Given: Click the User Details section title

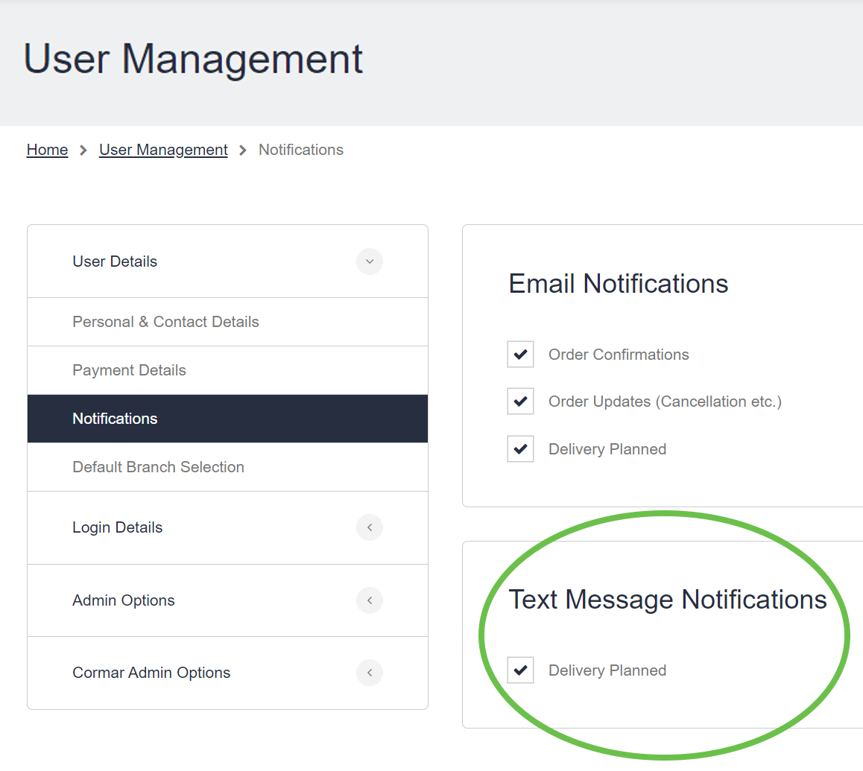Looking at the screenshot, I should pos(115,261).
